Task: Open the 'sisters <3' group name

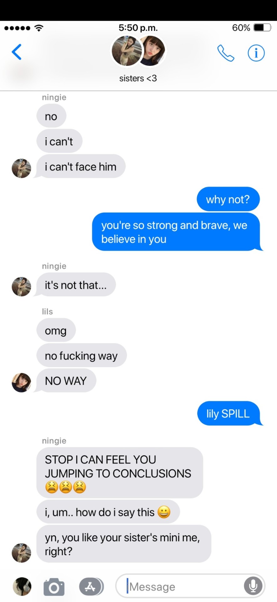Action: click(138, 78)
